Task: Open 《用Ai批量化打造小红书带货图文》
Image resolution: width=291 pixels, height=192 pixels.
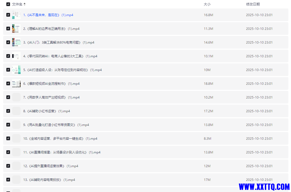Action: [55, 125]
